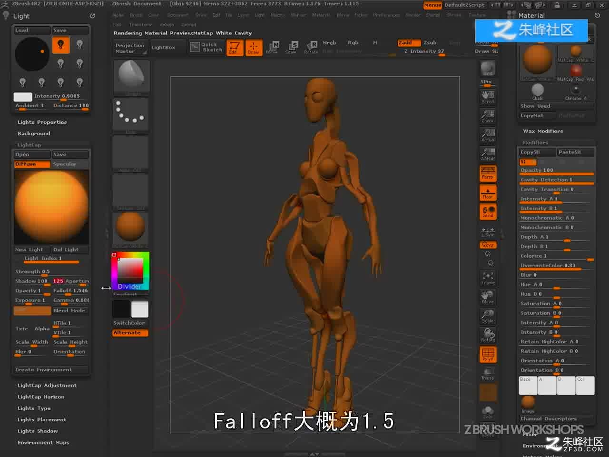The image size is (609, 457).
Task: Select the first orange light bulb
Action: (x=60, y=45)
